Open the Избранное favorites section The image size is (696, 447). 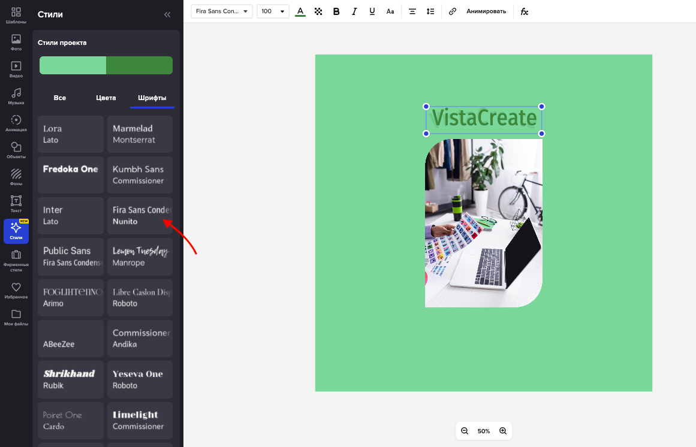point(16,291)
